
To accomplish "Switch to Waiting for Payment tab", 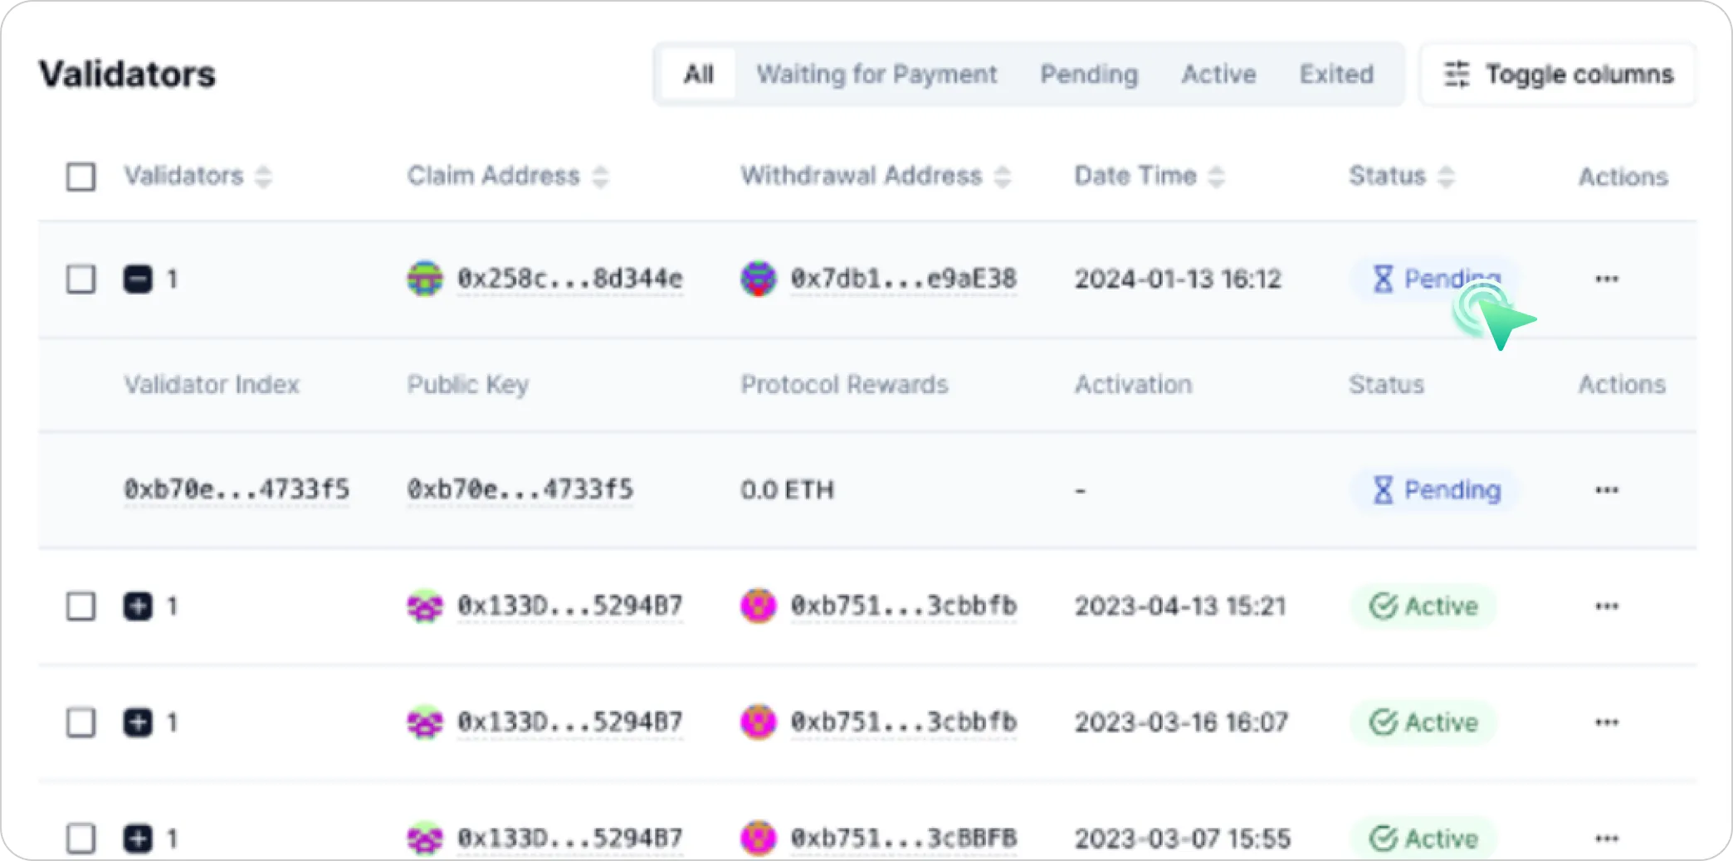I will tap(876, 75).
